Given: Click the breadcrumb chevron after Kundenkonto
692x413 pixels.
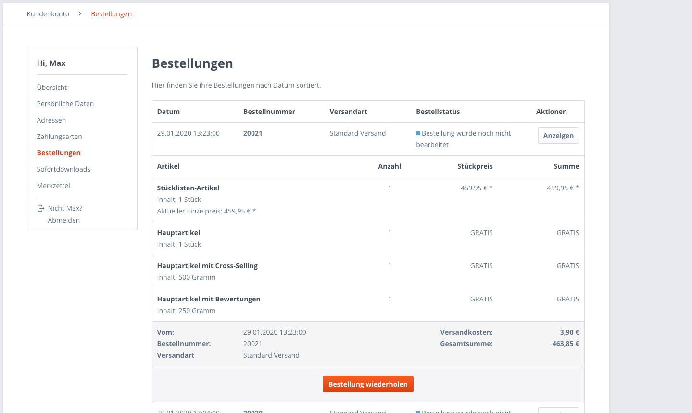Looking at the screenshot, I should point(80,14).
